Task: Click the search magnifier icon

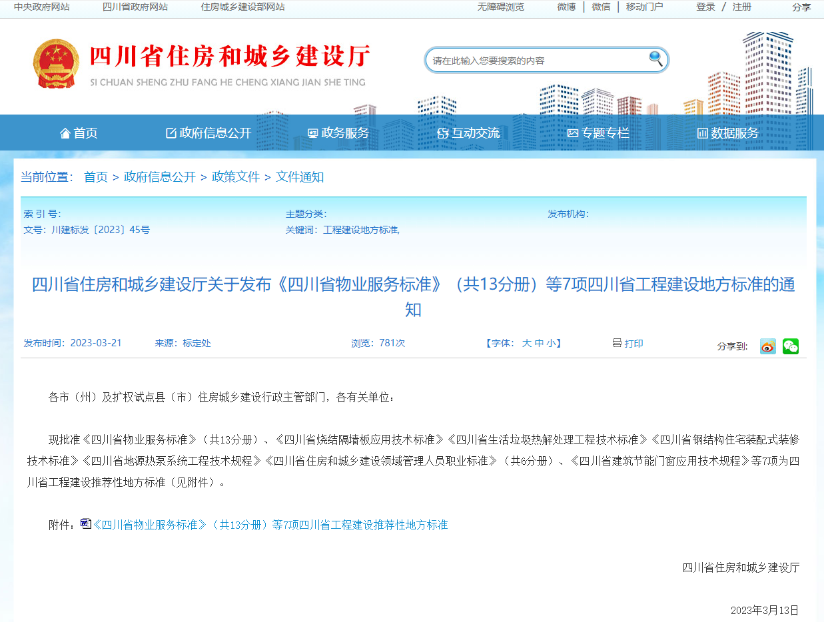Action: pos(656,59)
